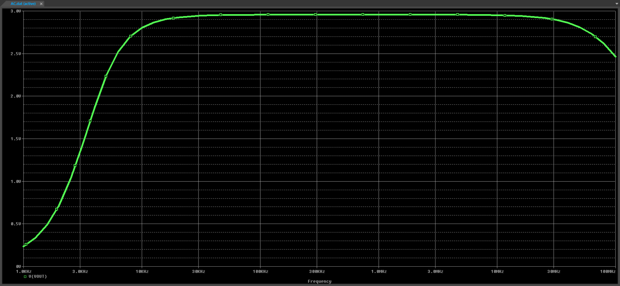The width and height of the screenshot is (620, 286).
Task: Click trace marker nearest 300KHz gridline
Action: point(315,15)
